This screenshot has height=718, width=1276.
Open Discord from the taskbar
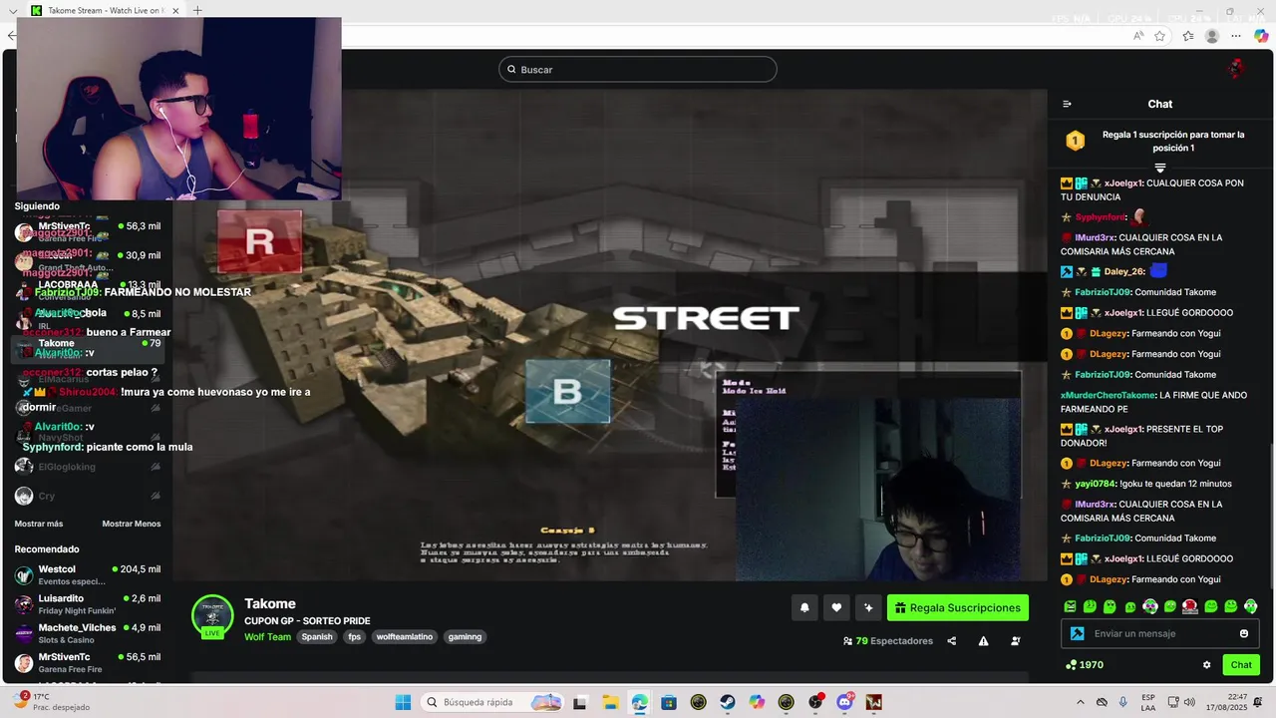click(845, 702)
